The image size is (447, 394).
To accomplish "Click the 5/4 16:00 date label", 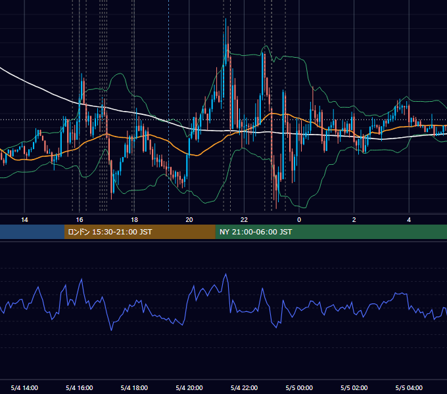I will (80, 387).
